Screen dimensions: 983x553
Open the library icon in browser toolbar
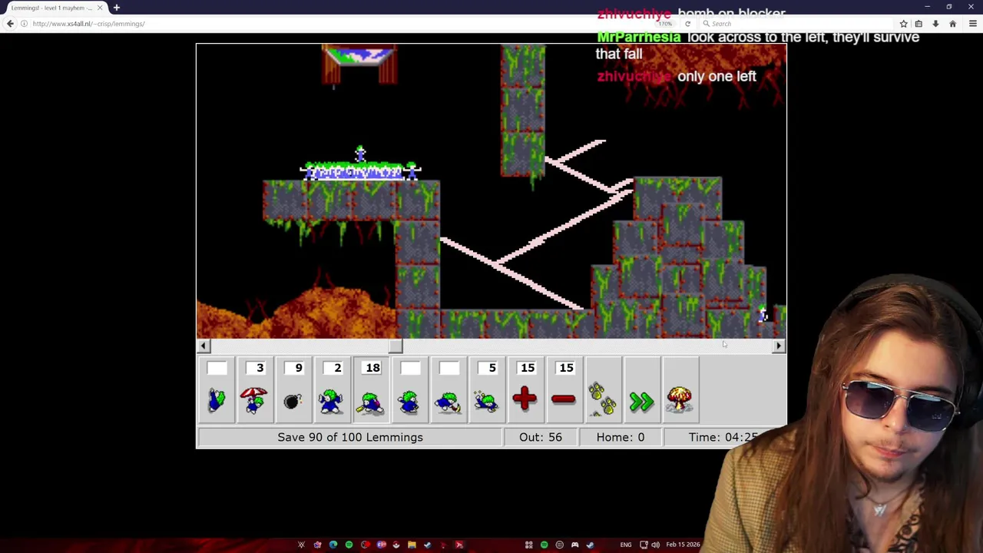point(918,24)
